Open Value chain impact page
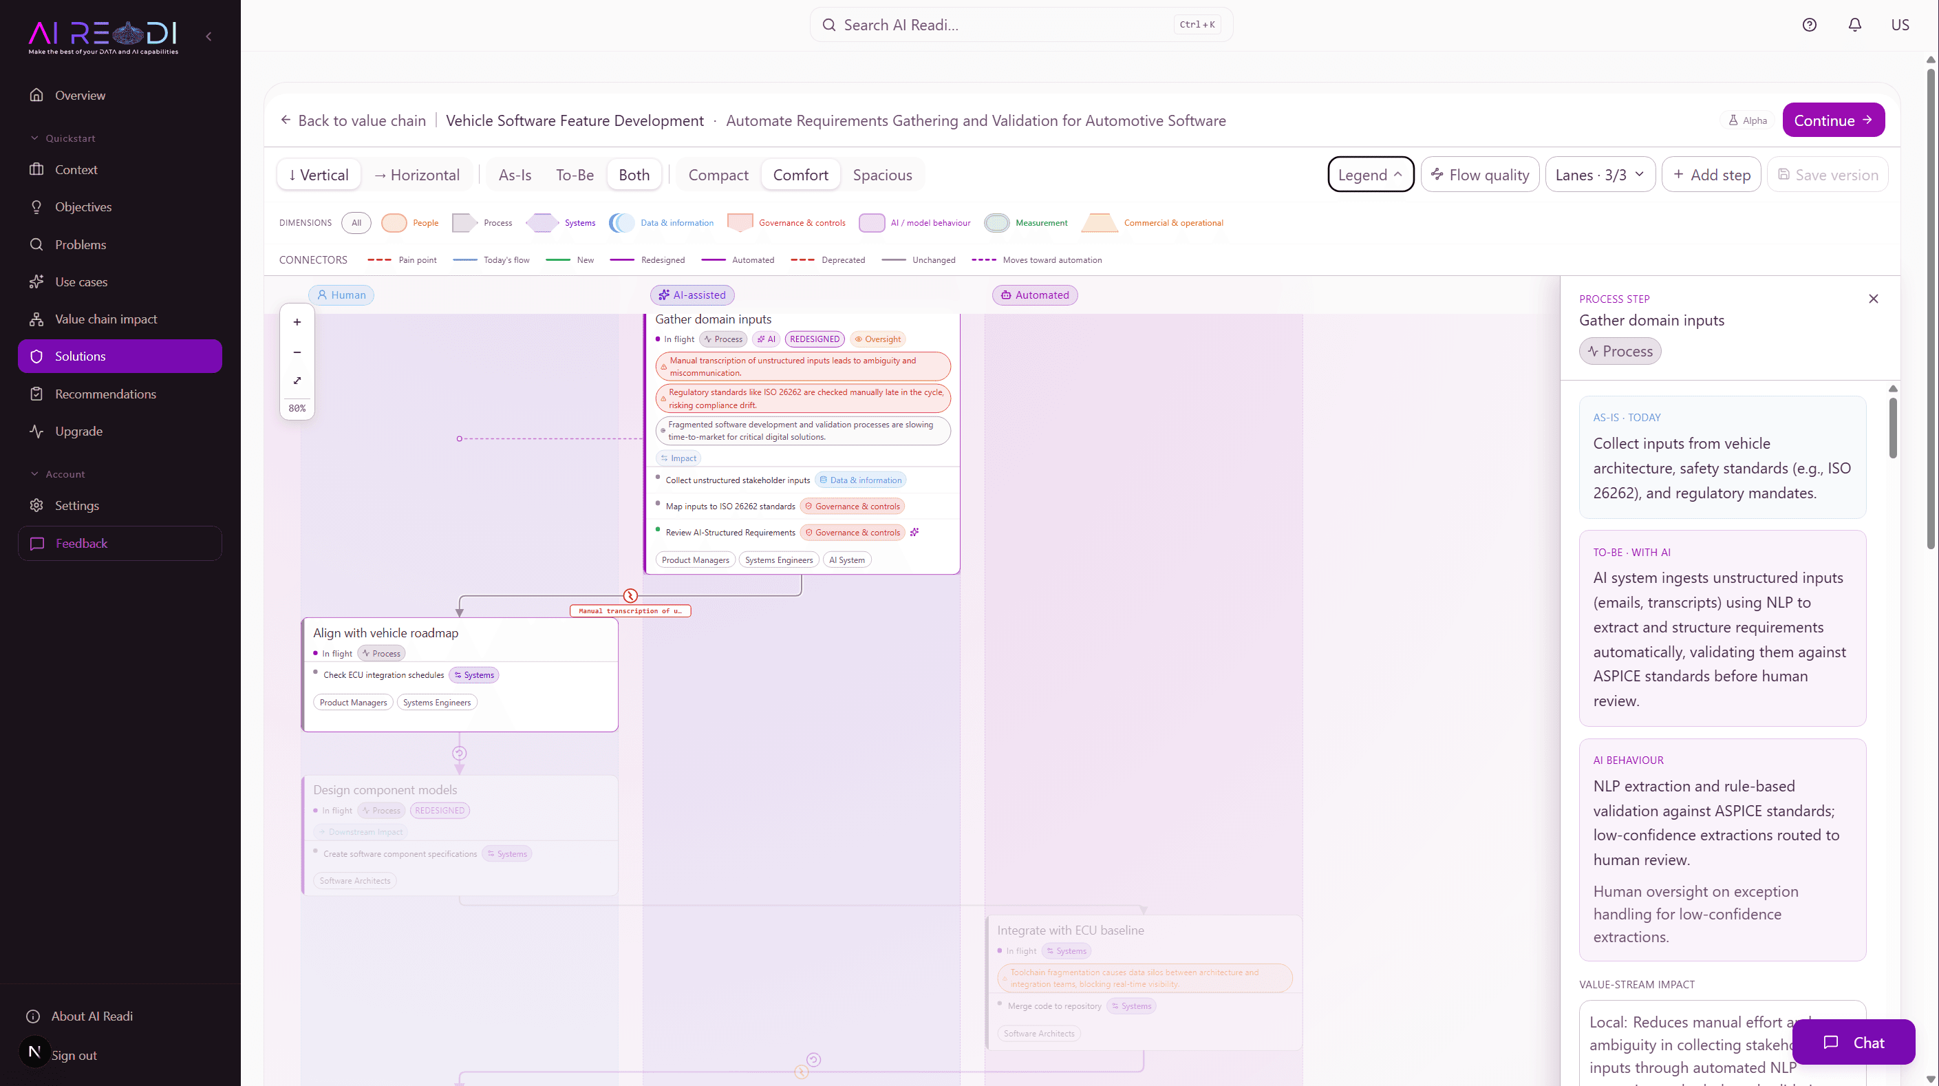This screenshot has height=1086, width=1939. 120,319
